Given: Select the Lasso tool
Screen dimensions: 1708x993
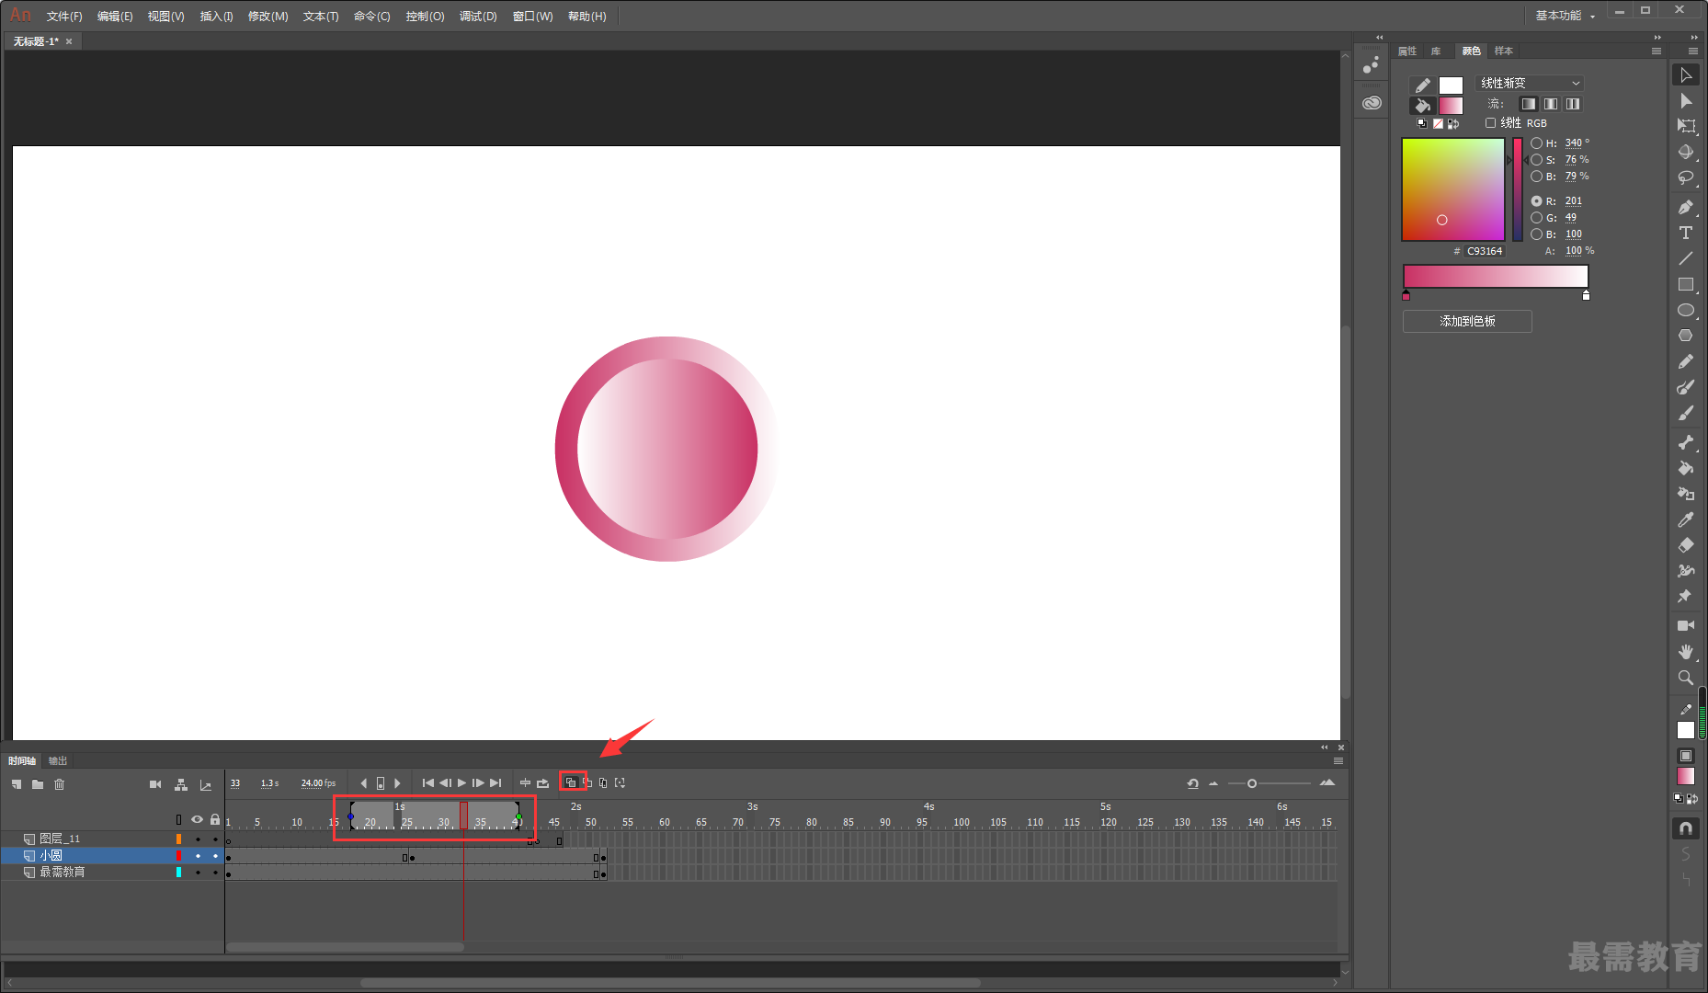Looking at the screenshot, I should (1686, 177).
